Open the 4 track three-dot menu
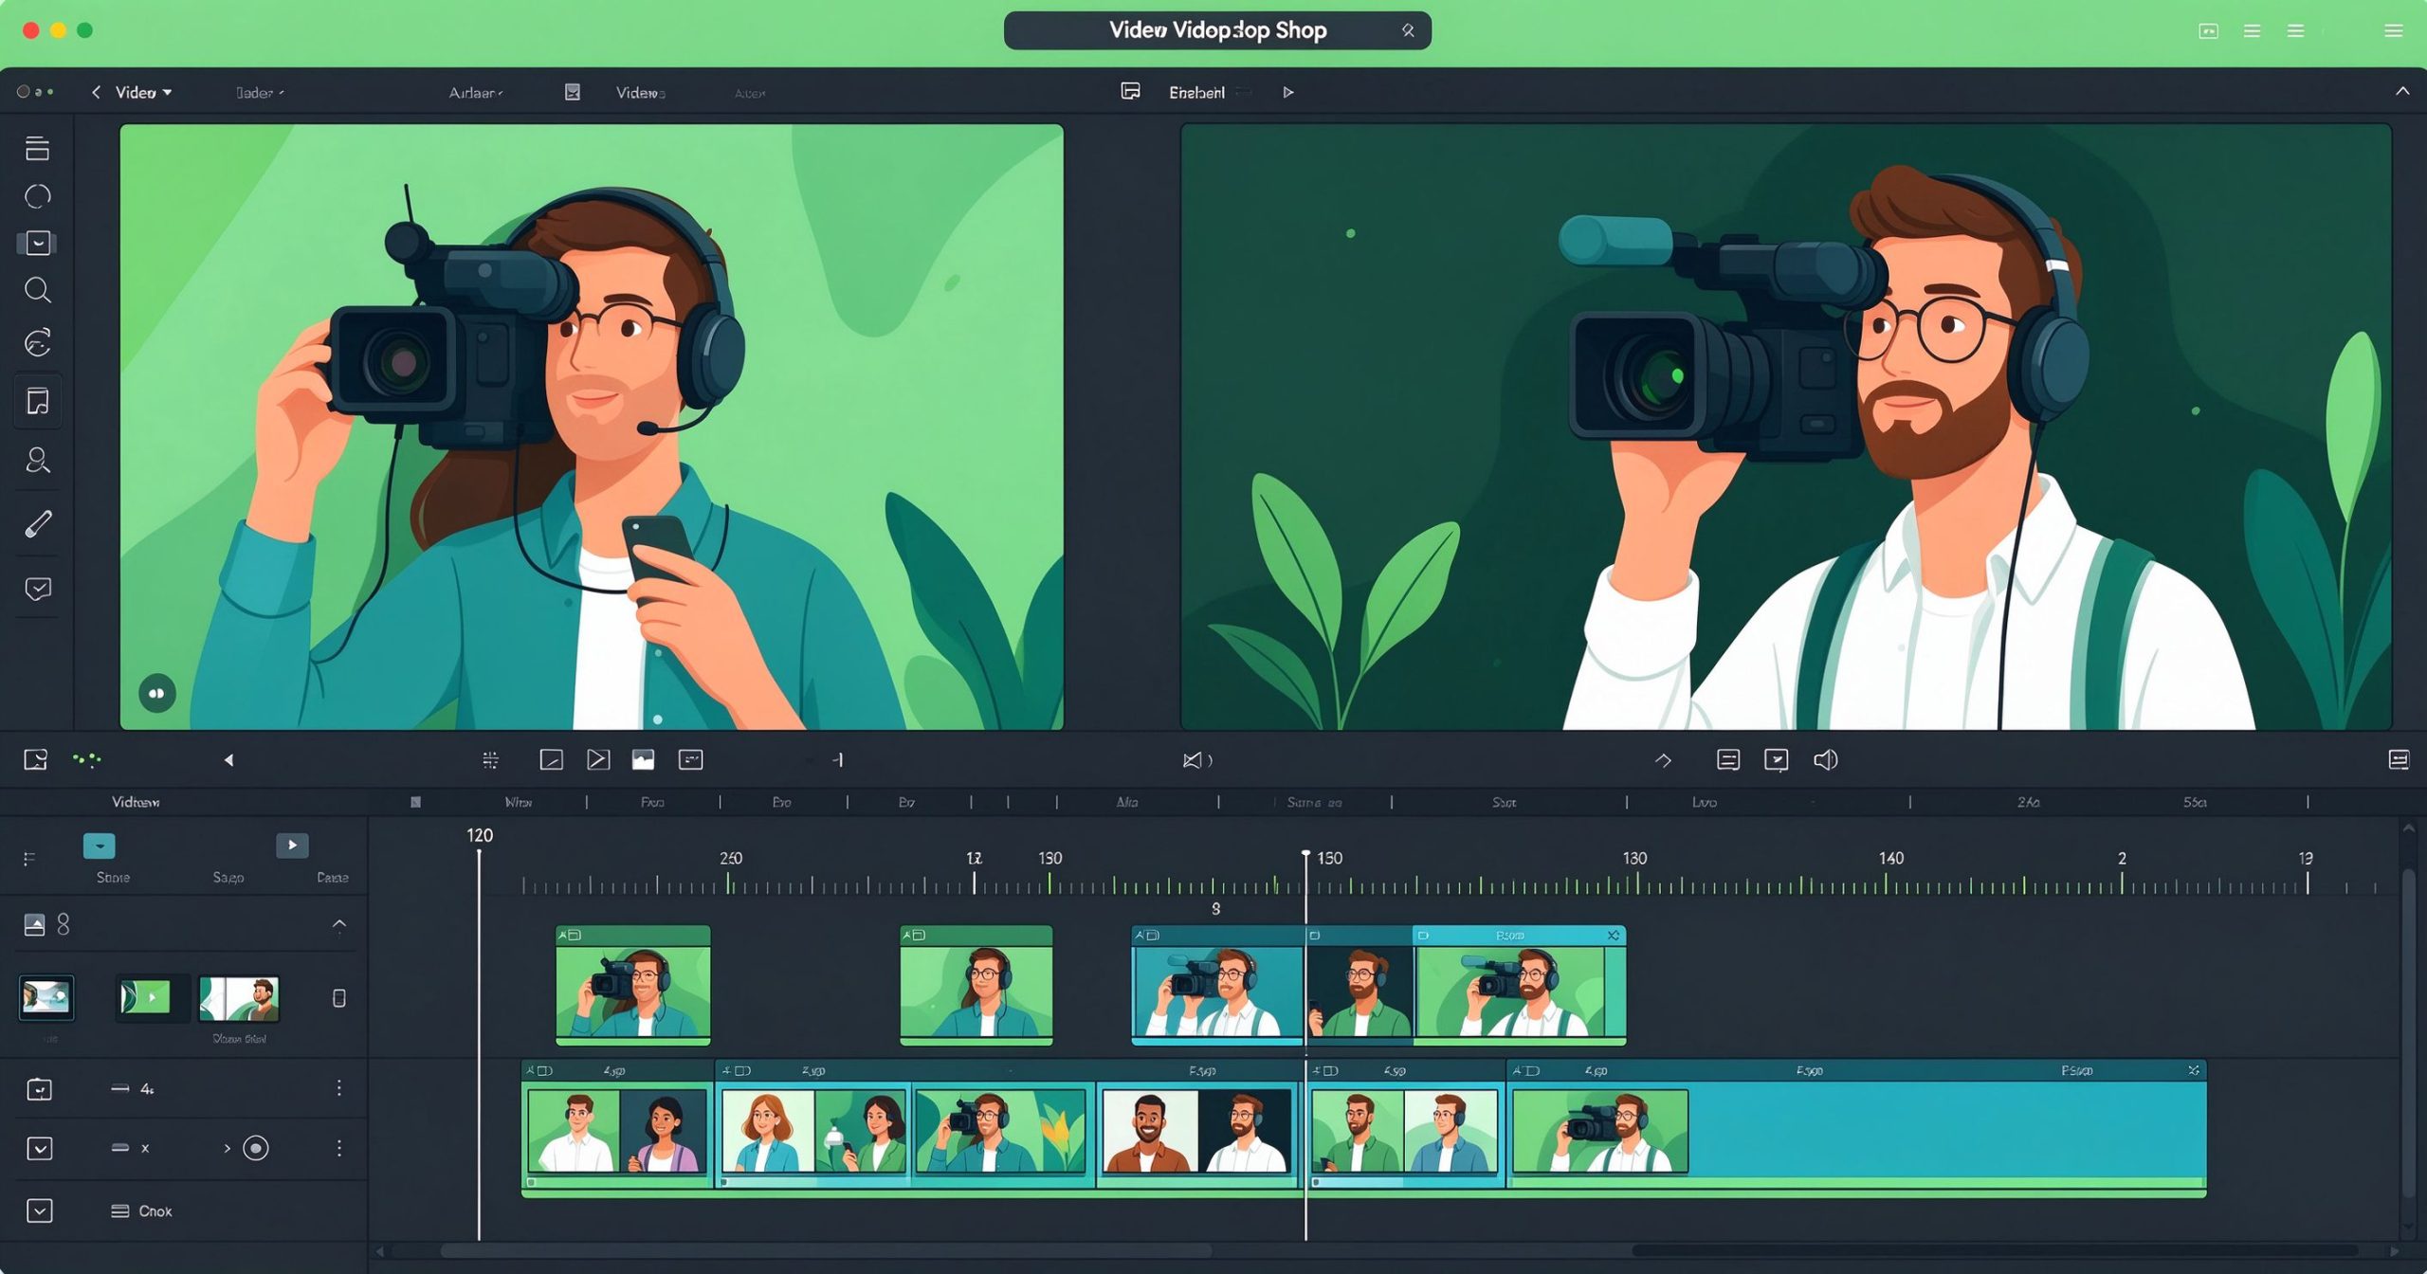2427x1274 pixels. click(x=339, y=1088)
